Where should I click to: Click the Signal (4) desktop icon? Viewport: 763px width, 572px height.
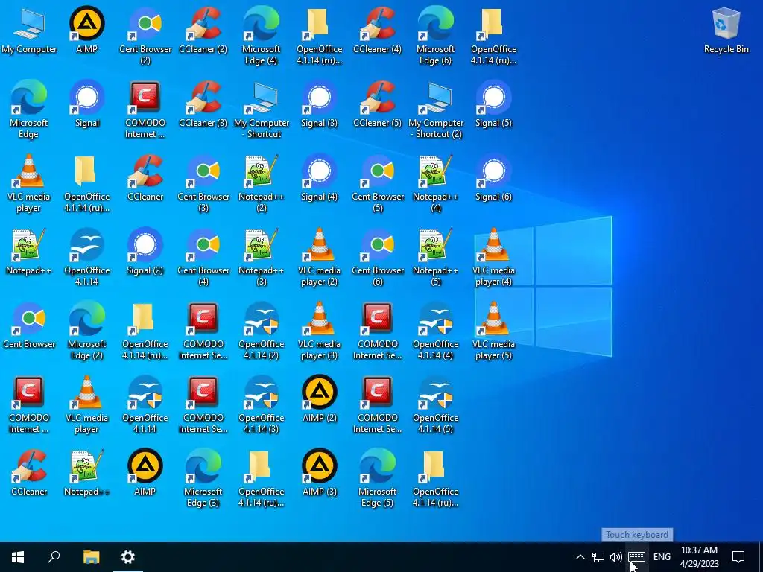pos(319,178)
